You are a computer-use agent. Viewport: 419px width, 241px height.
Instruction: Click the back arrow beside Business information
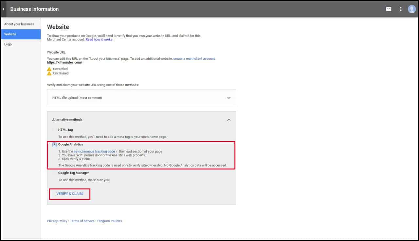(x=3, y=9)
